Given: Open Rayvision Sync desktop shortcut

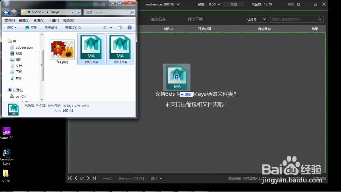Looking at the screenshot, I should point(6,157).
